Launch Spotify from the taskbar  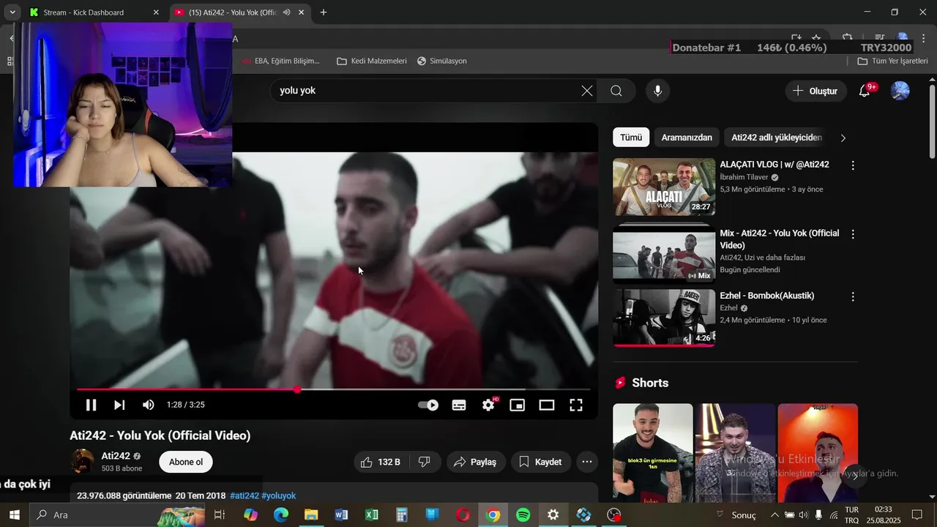523,515
